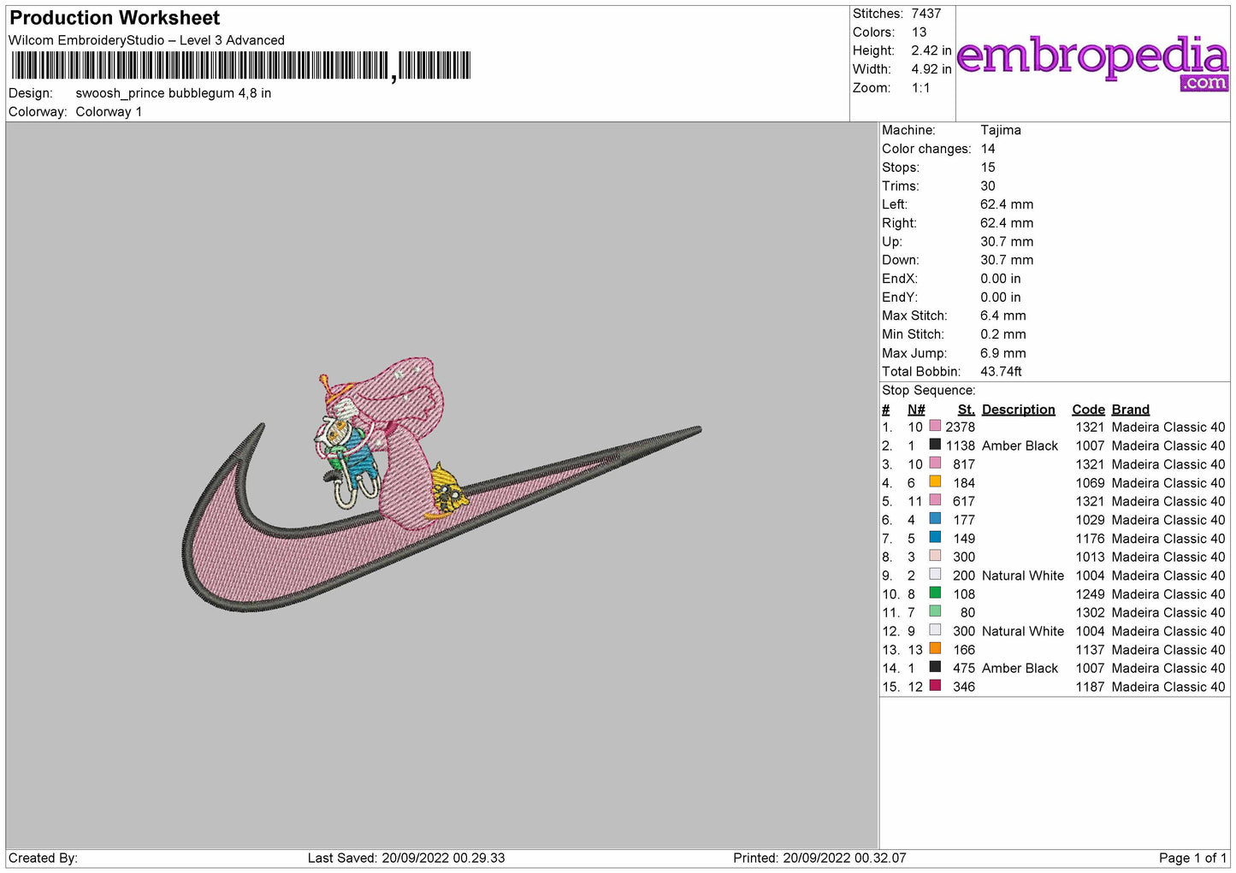Click the Zoom value "1:1"
The height and width of the screenshot is (873, 1236).
[920, 88]
